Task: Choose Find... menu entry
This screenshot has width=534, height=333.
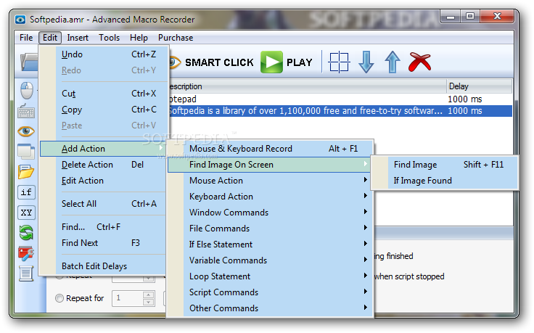Action: pos(104,227)
